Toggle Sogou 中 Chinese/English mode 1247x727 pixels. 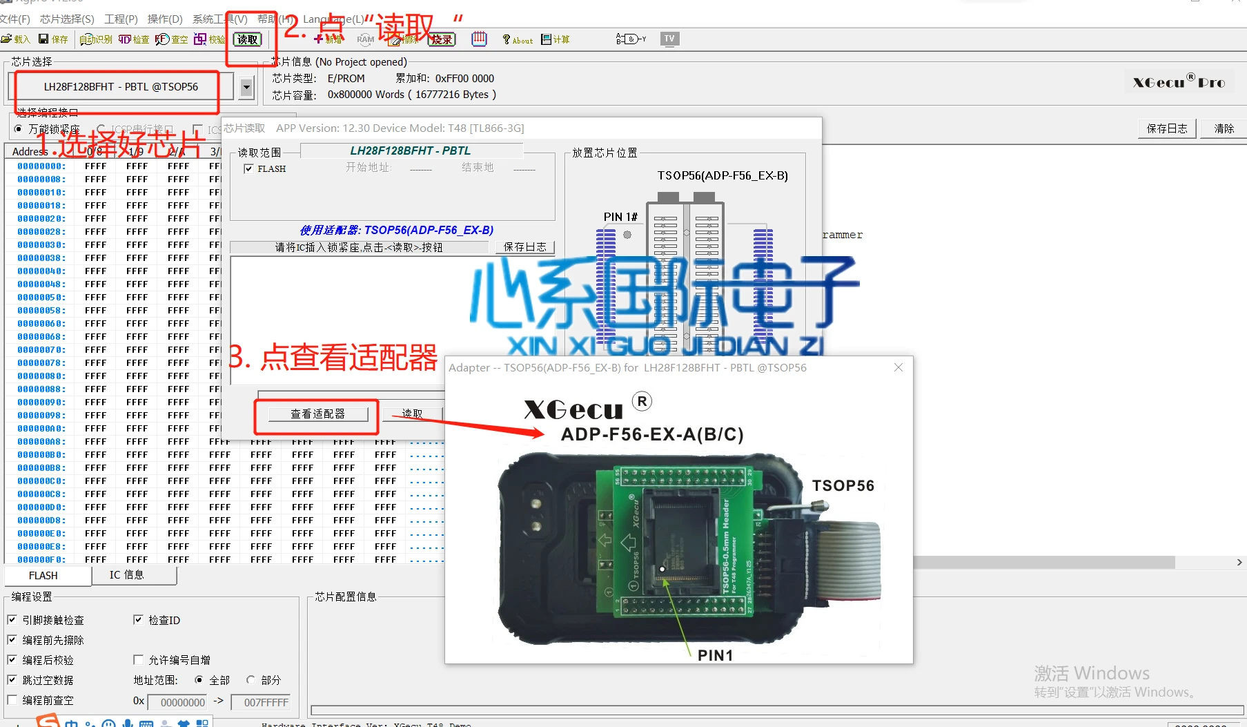[72, 724]
